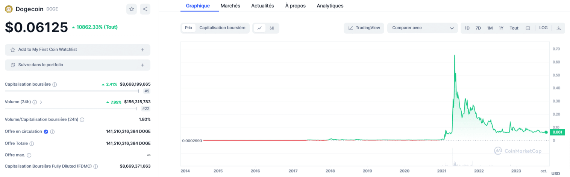Open the Analytiques tab
This screenshot has width=570, height=177.
click(x=330, y=6)
